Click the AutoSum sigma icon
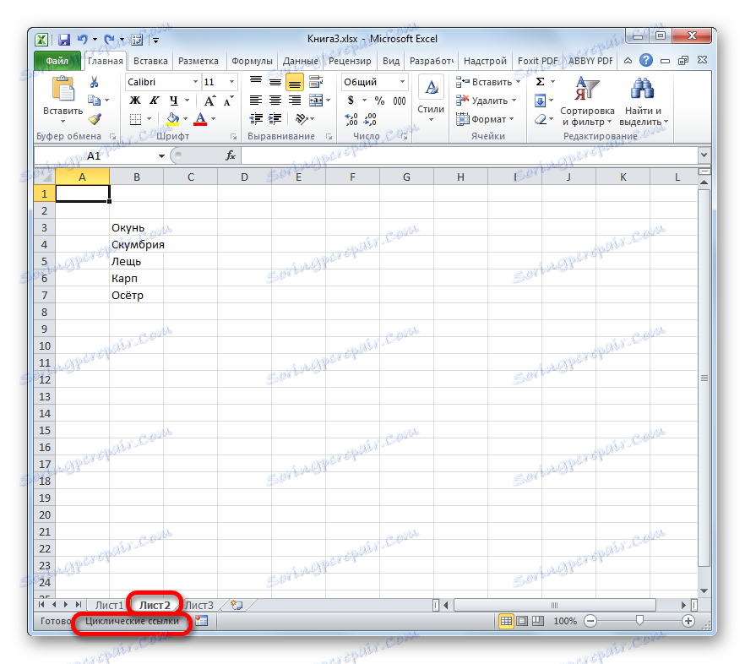 [541, 82]
